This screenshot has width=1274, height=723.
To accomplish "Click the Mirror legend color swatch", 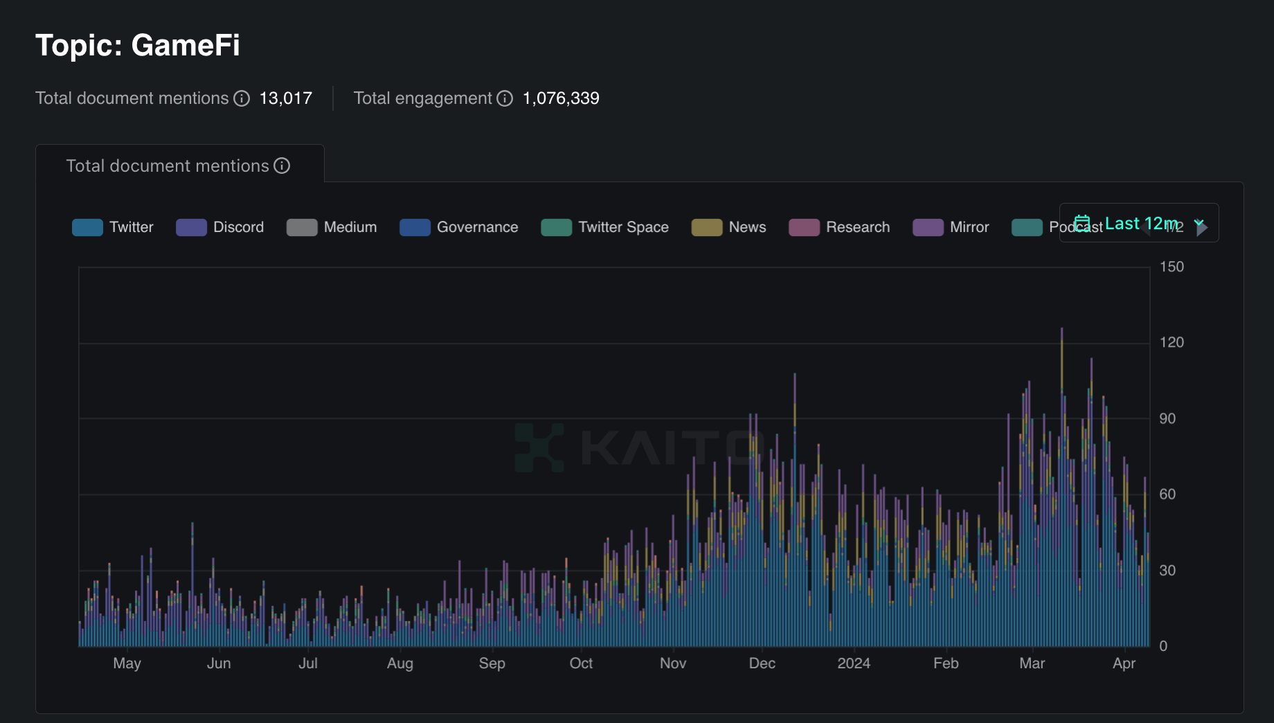I will [928, 227].
